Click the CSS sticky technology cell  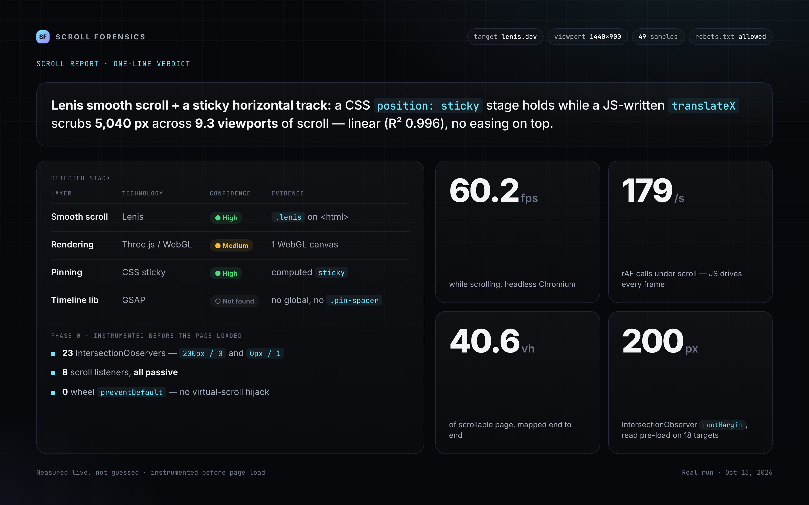(144, 272)
